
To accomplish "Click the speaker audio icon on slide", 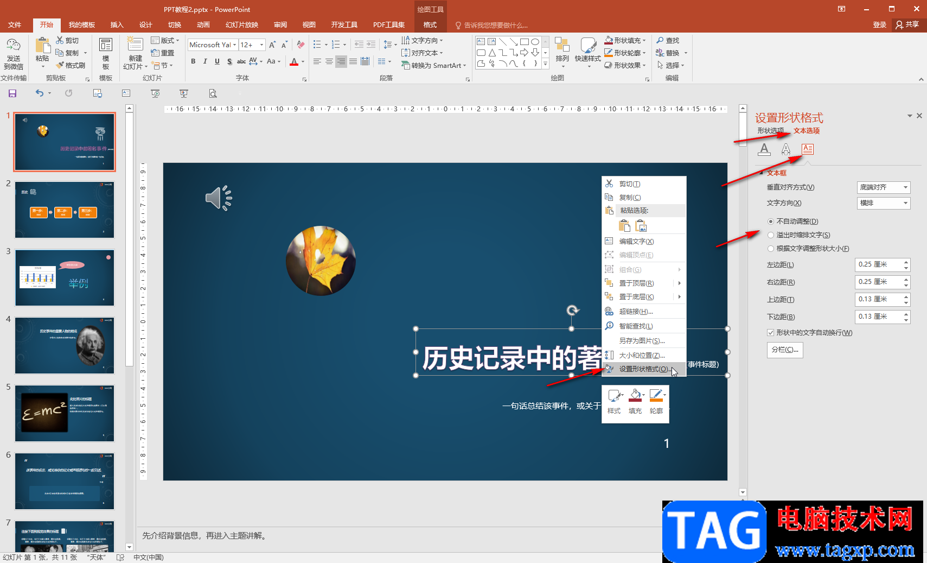I will click(x=219, y=198).
